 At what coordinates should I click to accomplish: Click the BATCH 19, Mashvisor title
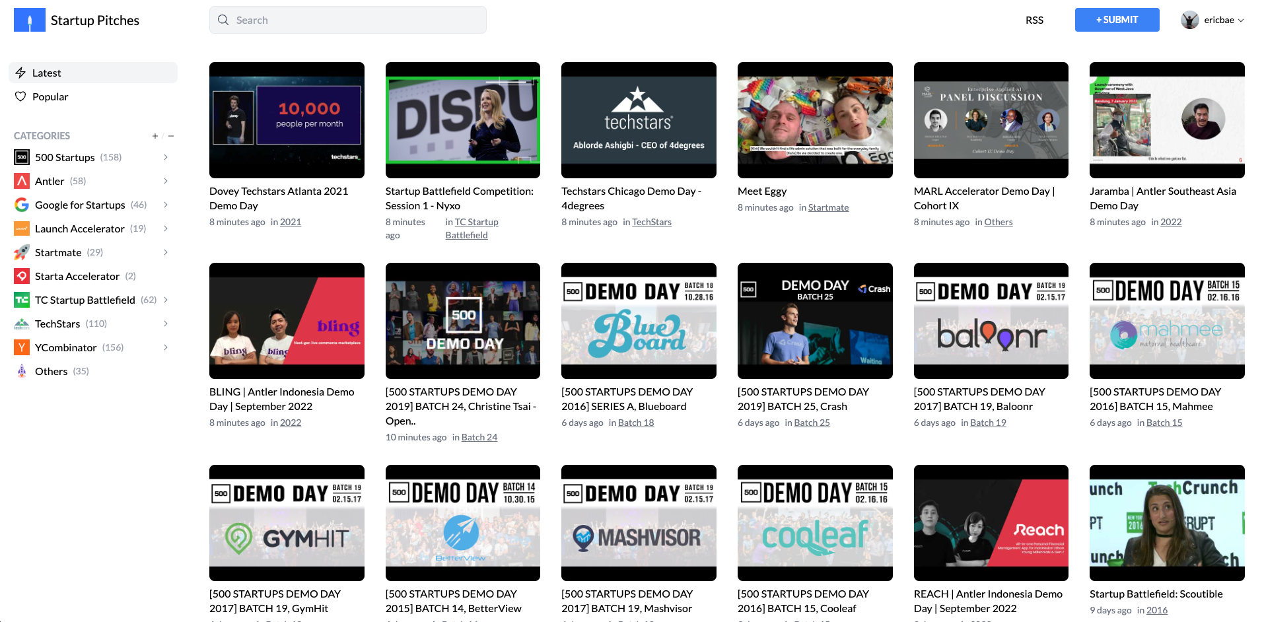point(627,601)
